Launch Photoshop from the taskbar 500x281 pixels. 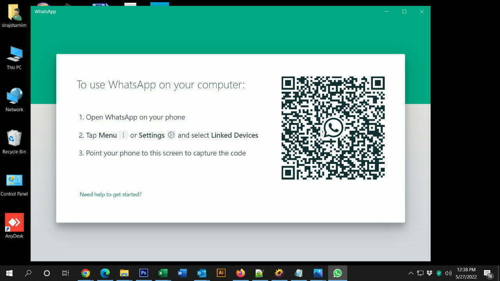[144, 273]
